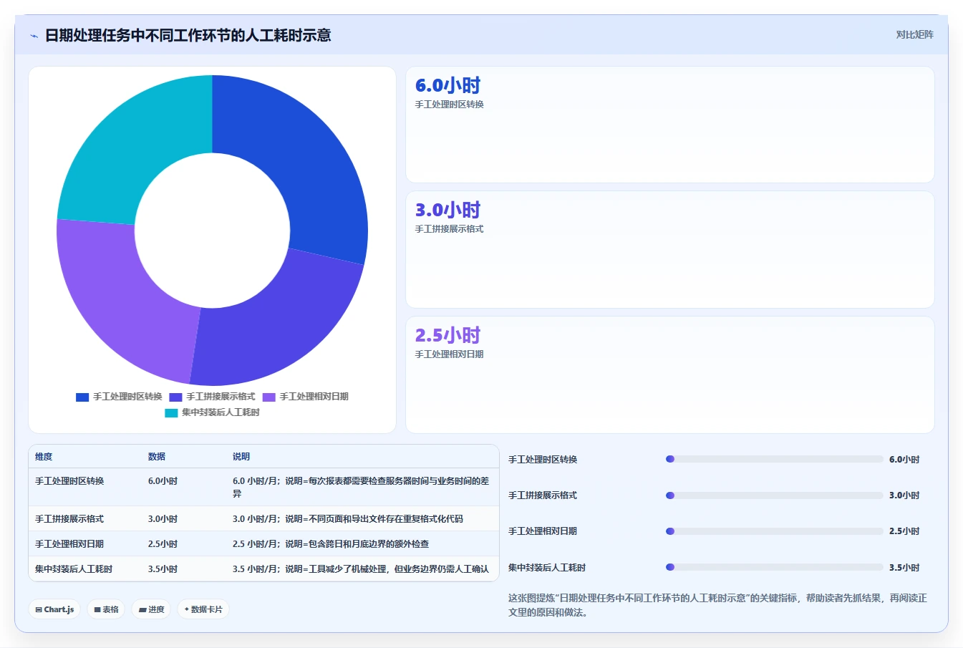Click the 数据 column header
The height and width of the screenshot is (648, 963).
click(x=157, y=457)
